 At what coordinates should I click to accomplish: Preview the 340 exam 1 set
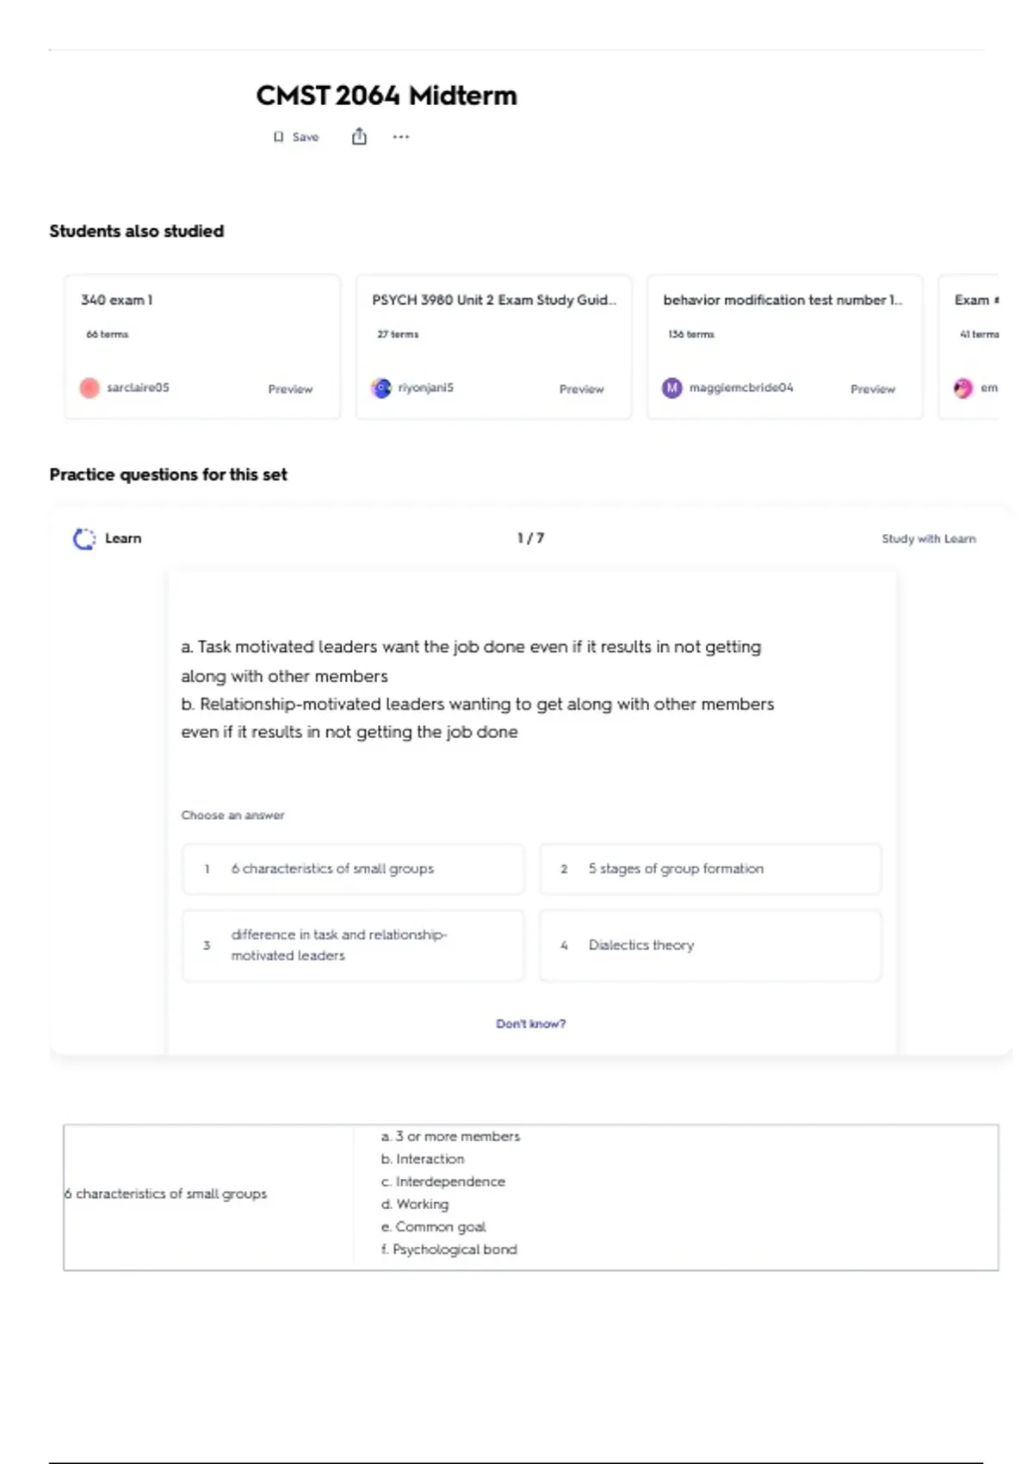tap(290, 389)
